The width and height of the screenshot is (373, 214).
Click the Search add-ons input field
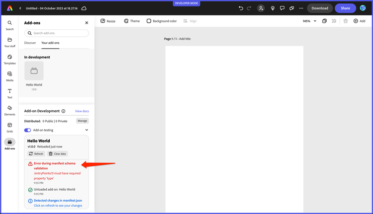57,33
